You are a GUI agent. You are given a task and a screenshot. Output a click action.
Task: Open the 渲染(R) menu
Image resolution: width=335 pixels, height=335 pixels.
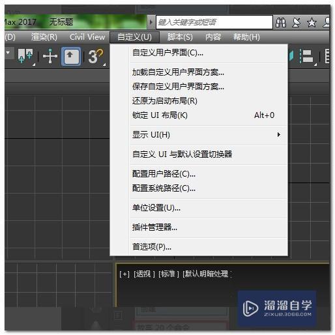44,37
